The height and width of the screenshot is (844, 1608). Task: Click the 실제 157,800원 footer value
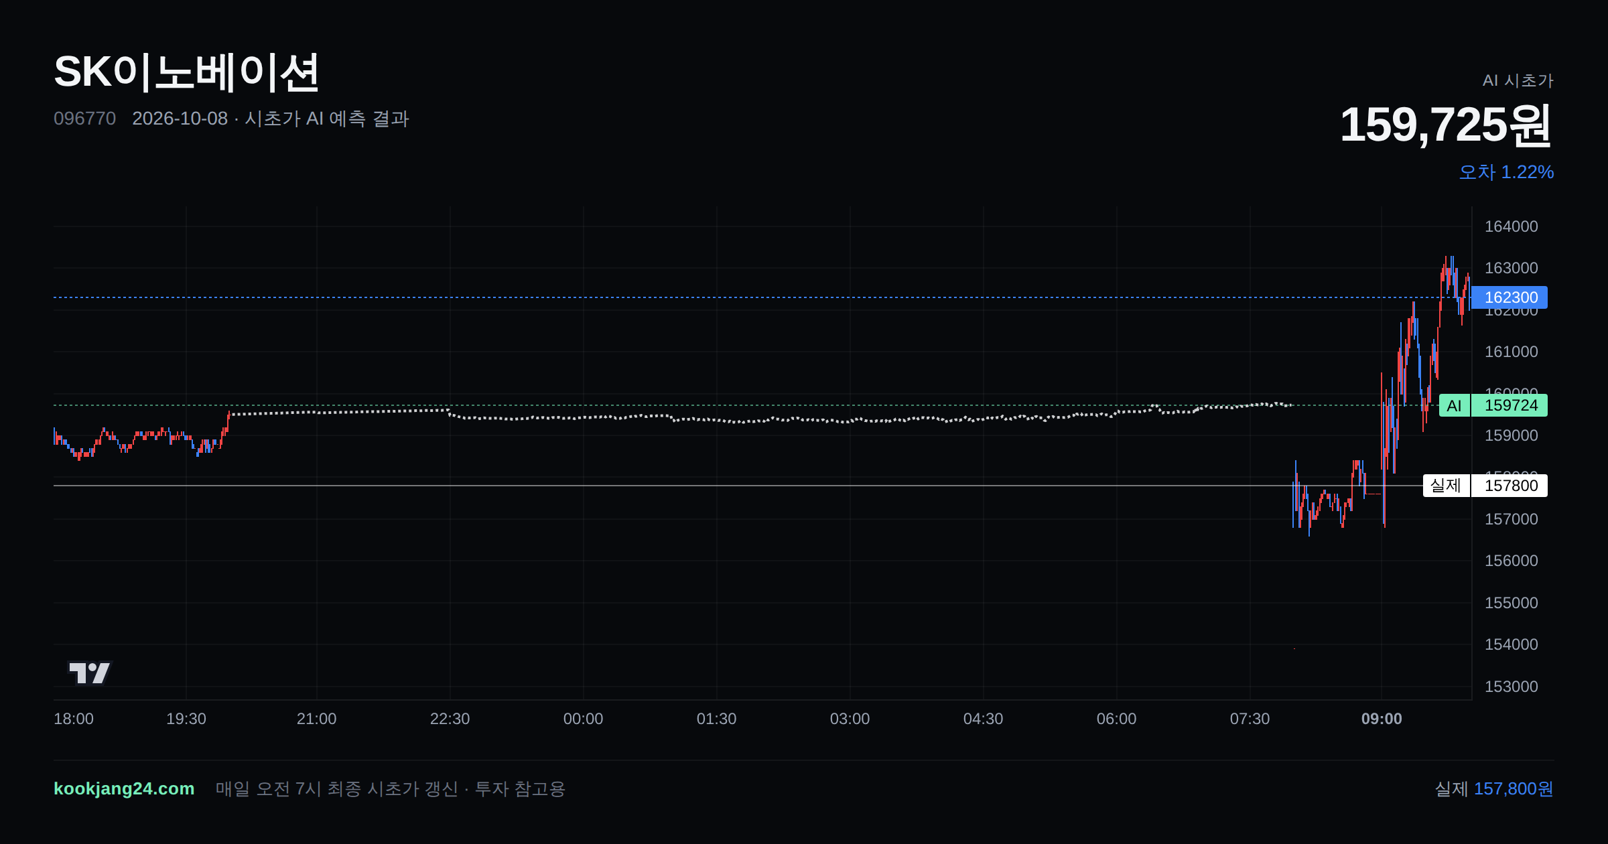tap(1494, 788)
